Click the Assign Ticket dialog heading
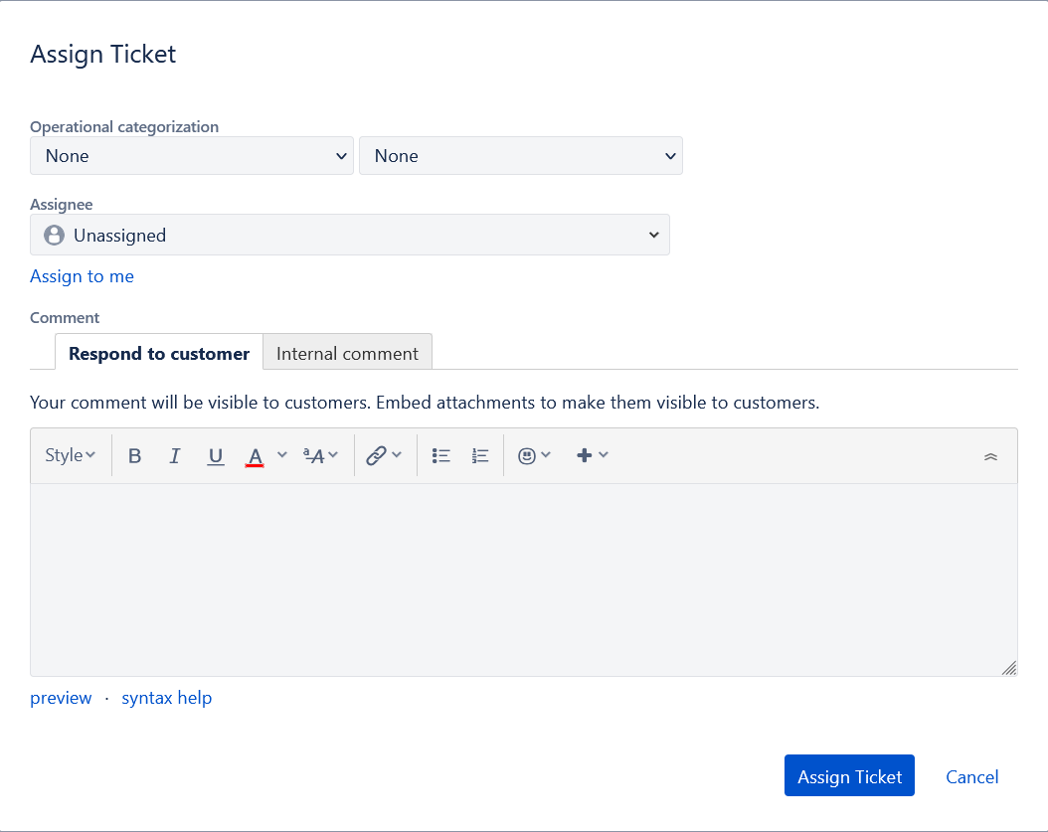Screen dimensions: 1048x832 (x=103, y=54)
